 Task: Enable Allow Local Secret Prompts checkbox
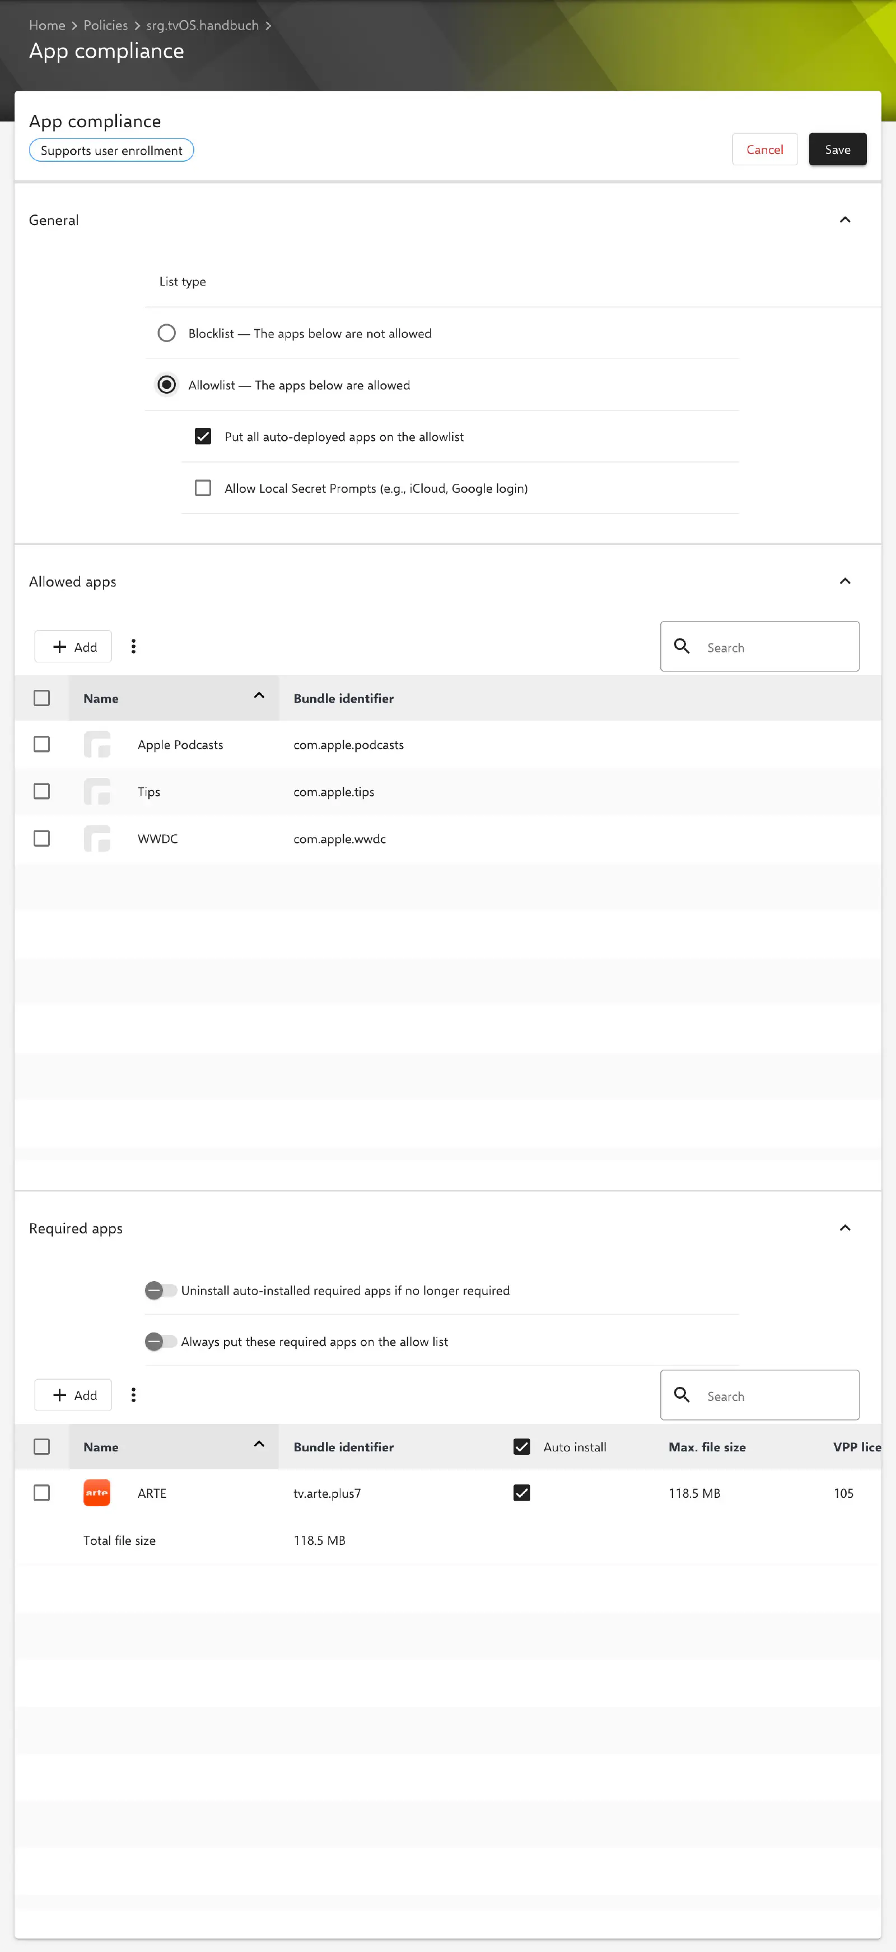click(202, 487)
